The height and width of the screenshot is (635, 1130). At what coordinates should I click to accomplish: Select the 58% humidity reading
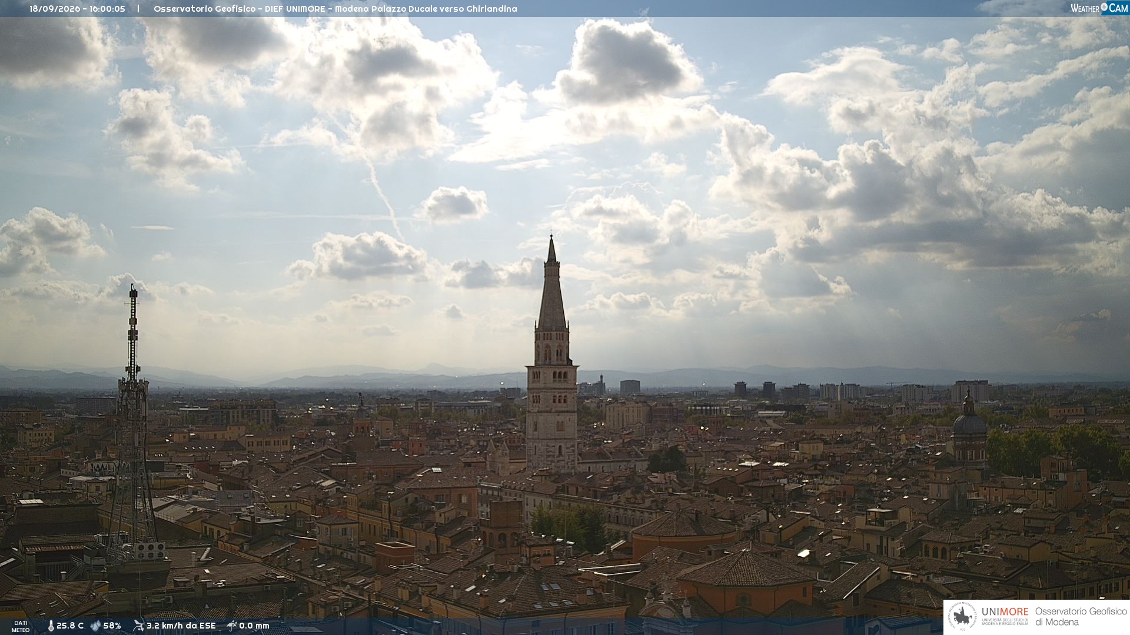(112, 626)
